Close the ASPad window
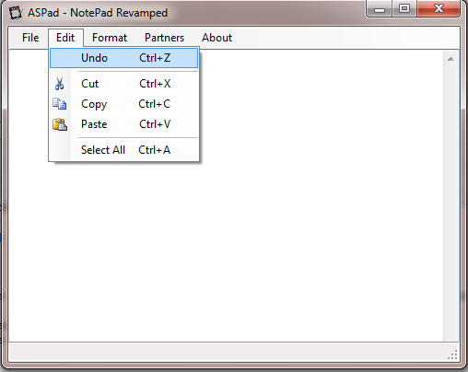Image resolution: width=468 pixels, height=372 pixels. pyautogui.click(x=439, y=8)
